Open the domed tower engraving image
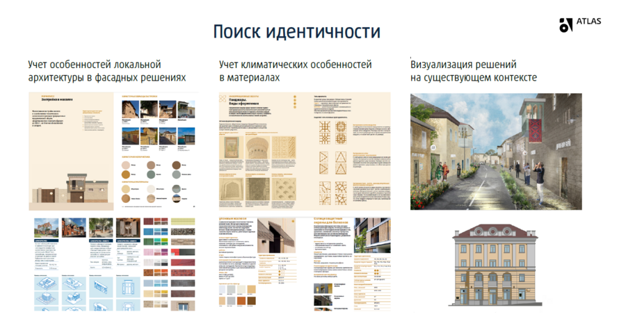The image size is (626, 335). 257,148
